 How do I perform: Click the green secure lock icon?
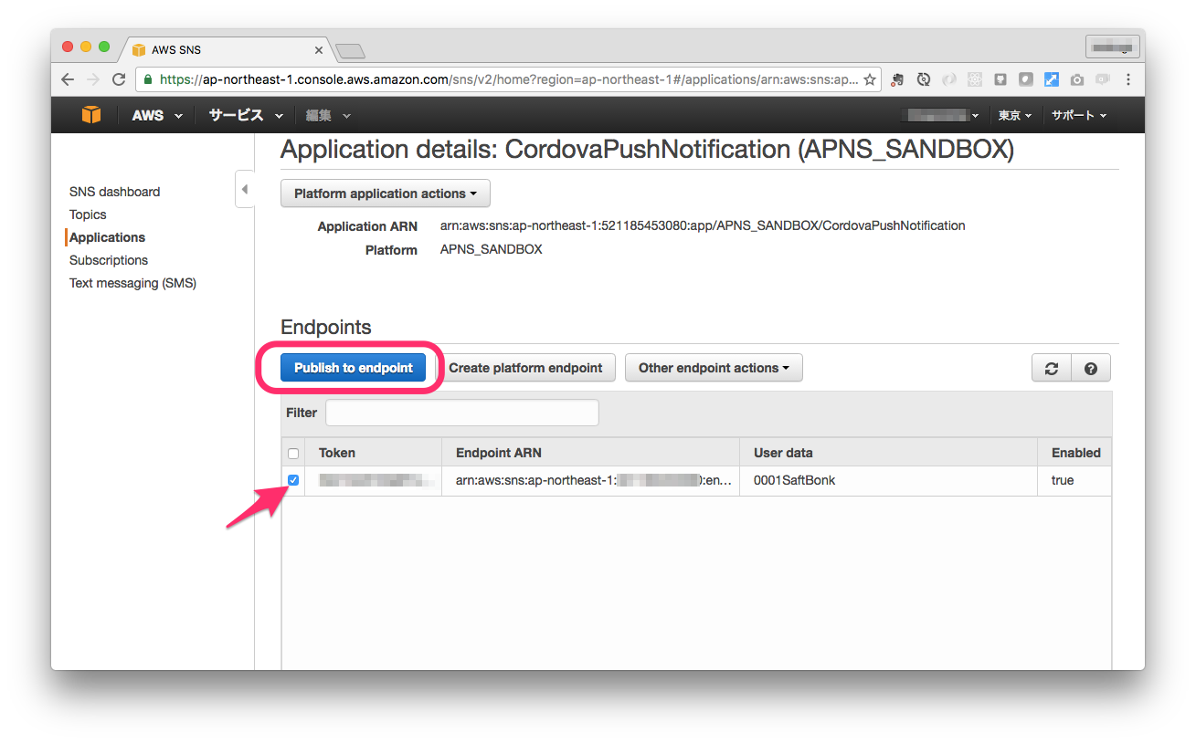[149, 79]
